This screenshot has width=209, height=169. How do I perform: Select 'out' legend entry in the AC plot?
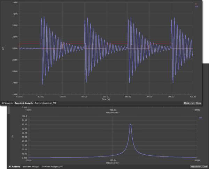pyautogui.click(x=201, y=118)
